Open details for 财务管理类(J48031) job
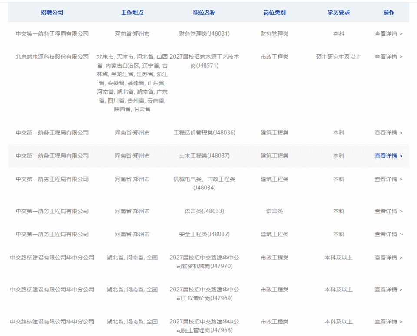 [388, 34]
